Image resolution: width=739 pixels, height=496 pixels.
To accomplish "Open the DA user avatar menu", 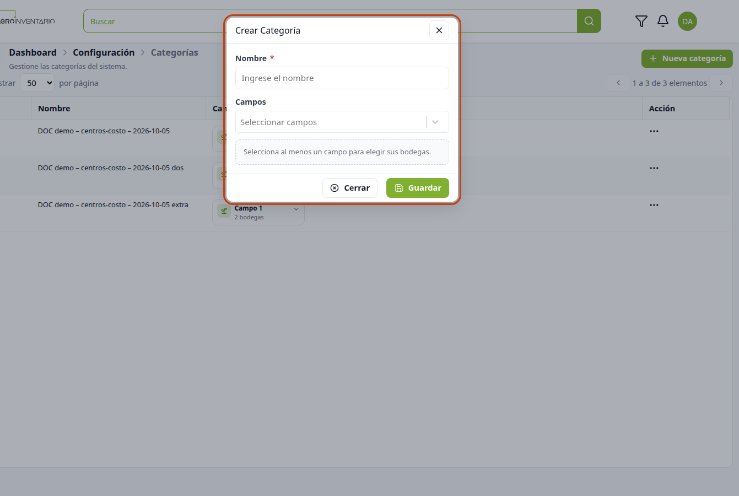I will pyautogui.click(x=687, y=21).
